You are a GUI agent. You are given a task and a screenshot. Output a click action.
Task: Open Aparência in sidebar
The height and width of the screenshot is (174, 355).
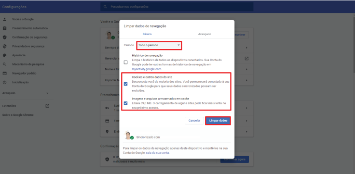coord(19,55)
